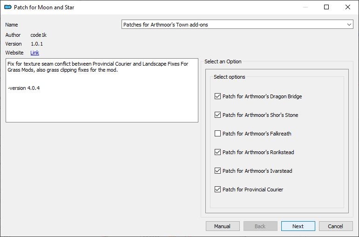
Task: Cancel the installation
Action: point(335,226)
